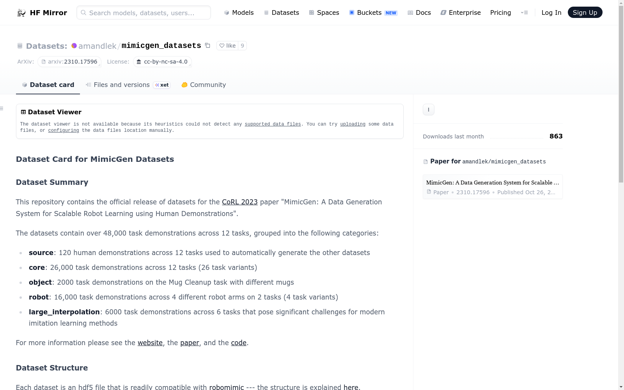
Task: View the 9 likes count
Action: point(242,46)
